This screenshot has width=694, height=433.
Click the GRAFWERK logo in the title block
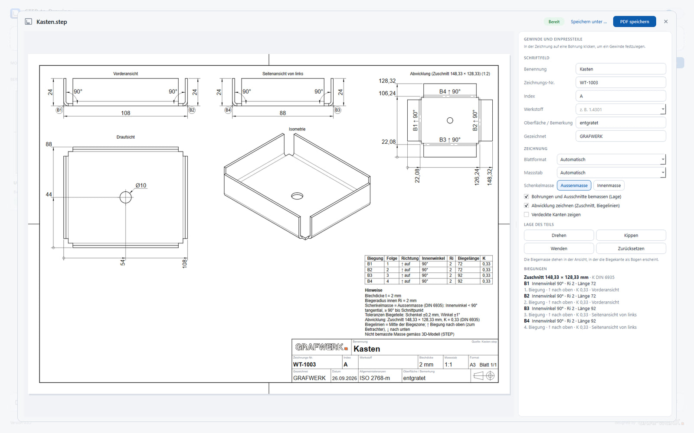click(321, 347)
